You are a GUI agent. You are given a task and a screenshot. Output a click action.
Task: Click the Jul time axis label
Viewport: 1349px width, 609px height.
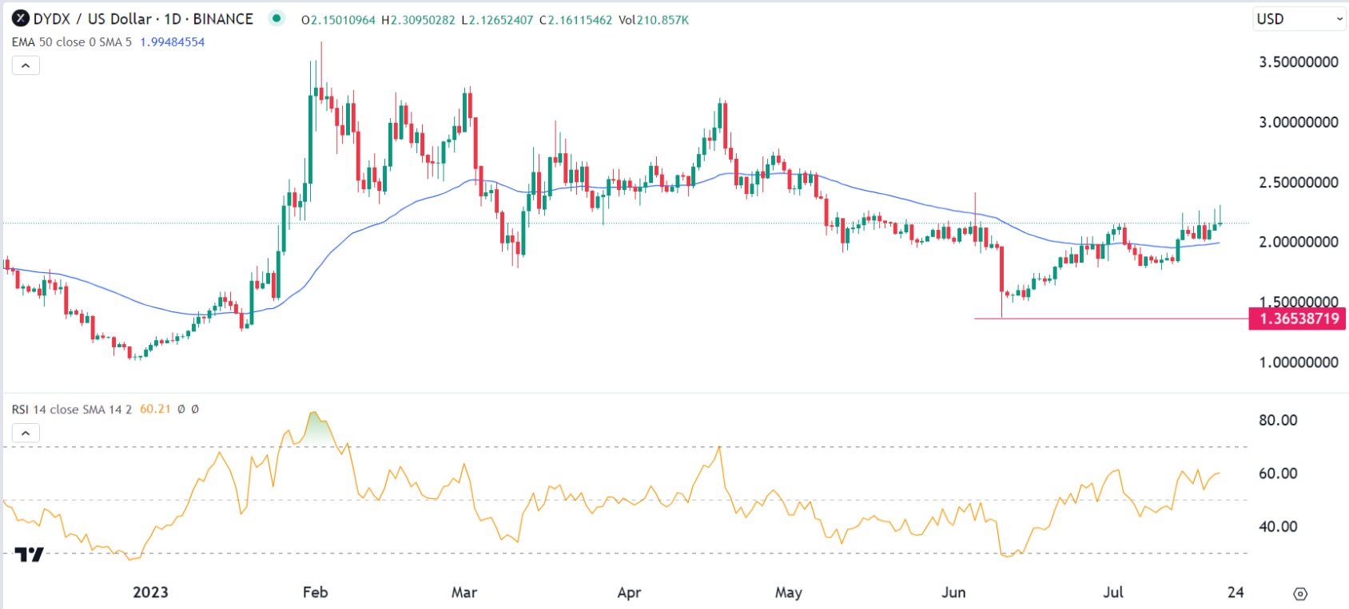[x=1113, y=592]
